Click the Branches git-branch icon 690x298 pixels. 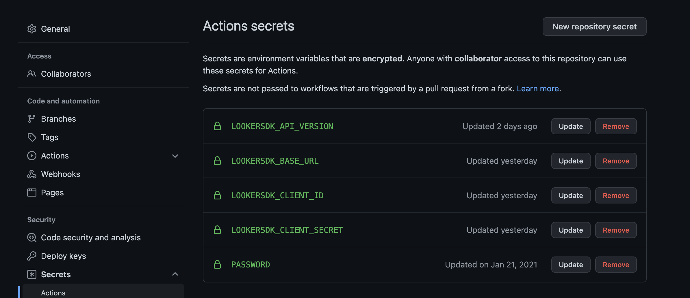(x=32, y=119)
